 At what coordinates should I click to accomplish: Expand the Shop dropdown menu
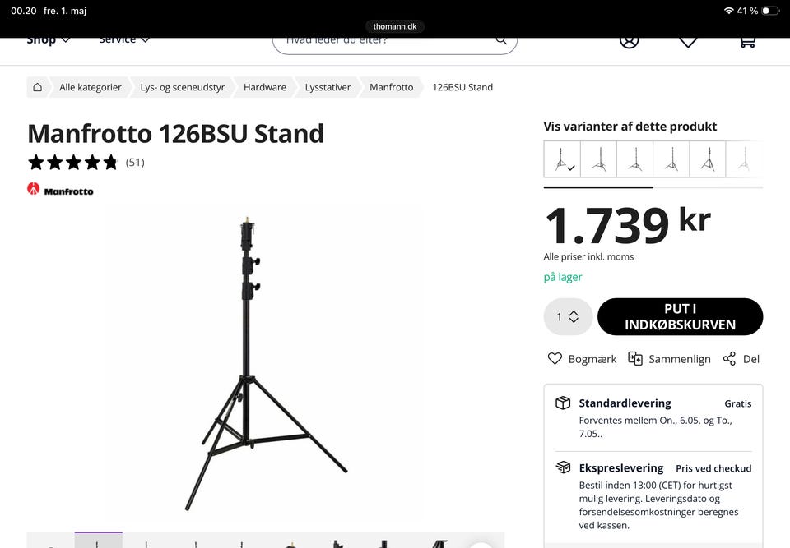click(x=49, y=40)
